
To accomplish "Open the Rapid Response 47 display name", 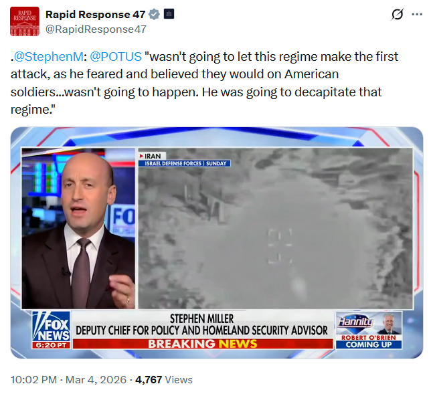I will click(95, 14).
